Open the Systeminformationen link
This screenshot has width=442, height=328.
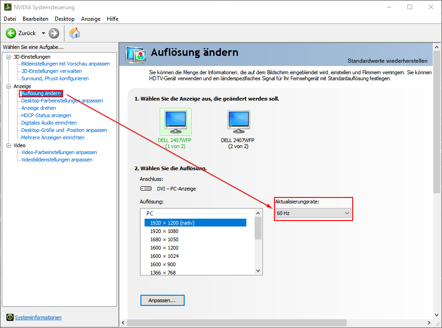pos(38,317)
